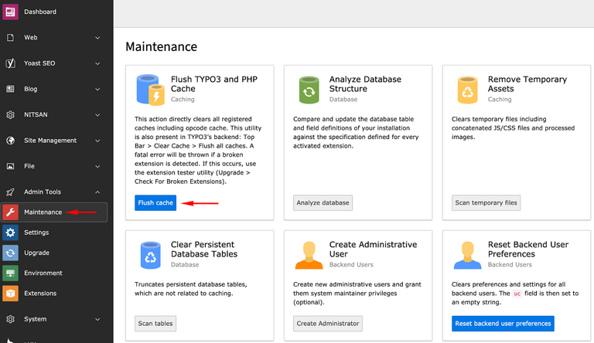The width and height of the screenshot is (594, 343).
Task: Click the Dashboard module icon
Action: coord(10,12)
